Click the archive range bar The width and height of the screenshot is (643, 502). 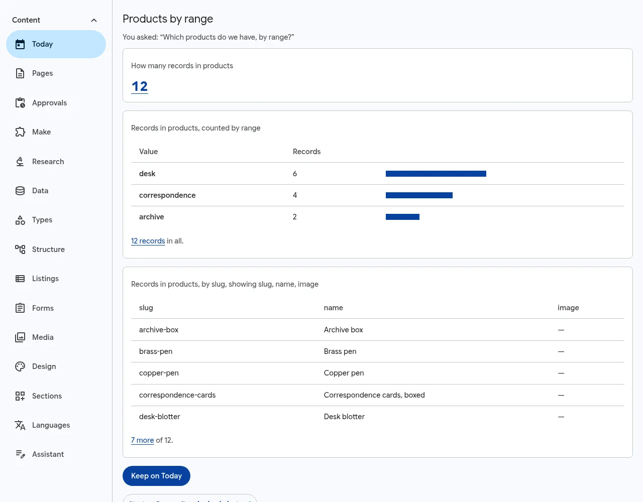pos(402,217)
